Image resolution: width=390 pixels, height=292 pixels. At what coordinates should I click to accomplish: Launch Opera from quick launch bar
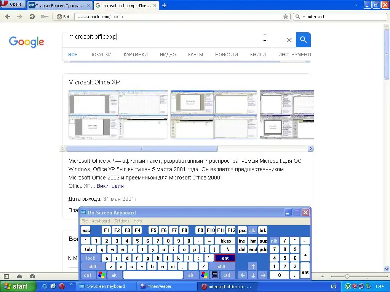pos(62,286)
